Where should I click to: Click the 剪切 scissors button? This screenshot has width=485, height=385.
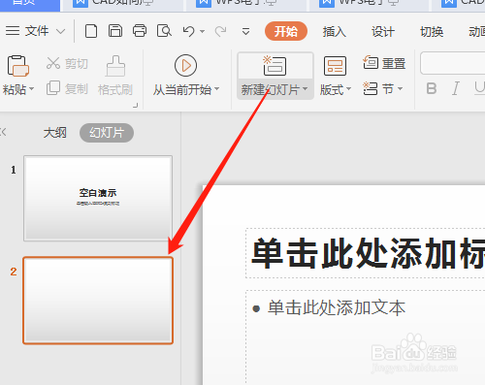click(67, 63)
